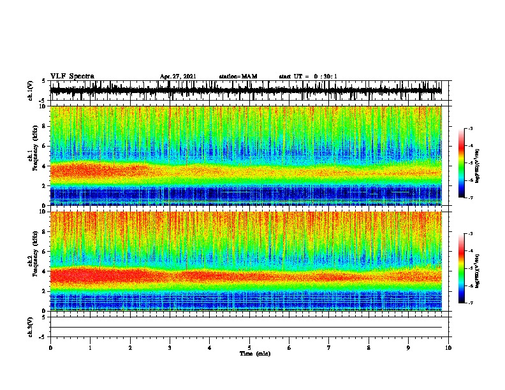The height and width of the screenshot is (390, 505).
Task: Click the date "Apr. 27, 2021"
Action: [178, 76]
